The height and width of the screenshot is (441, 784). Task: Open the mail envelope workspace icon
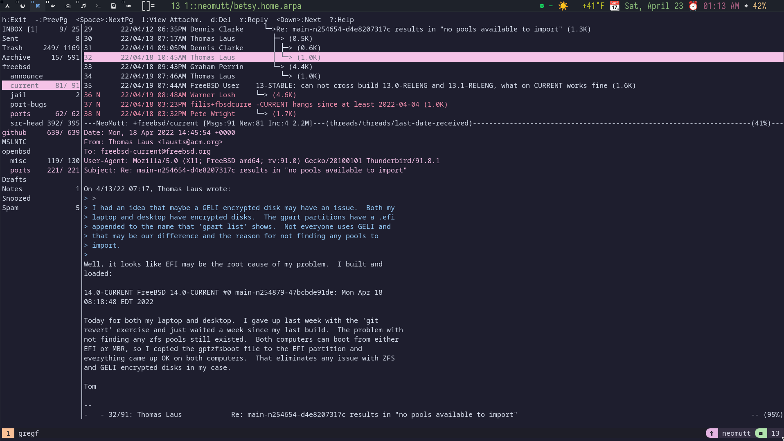[68, 6]
